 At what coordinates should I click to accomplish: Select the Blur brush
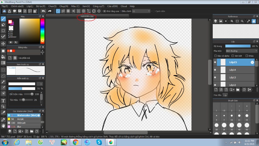pyautogui.click(x=24, y=127)
